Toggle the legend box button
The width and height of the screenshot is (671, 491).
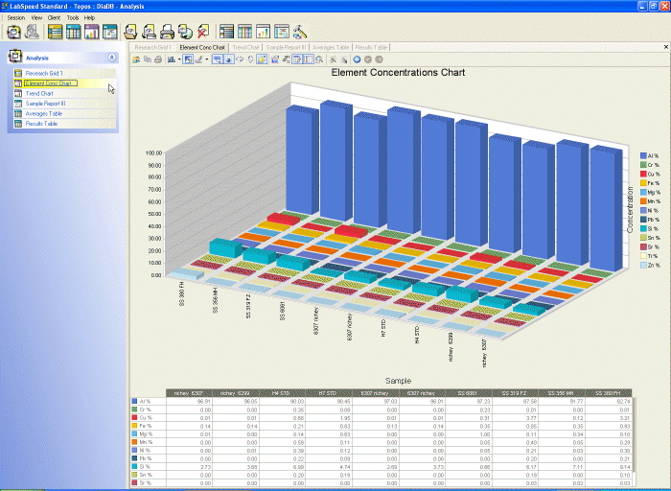pyautogui.click(x=308, y=59)
